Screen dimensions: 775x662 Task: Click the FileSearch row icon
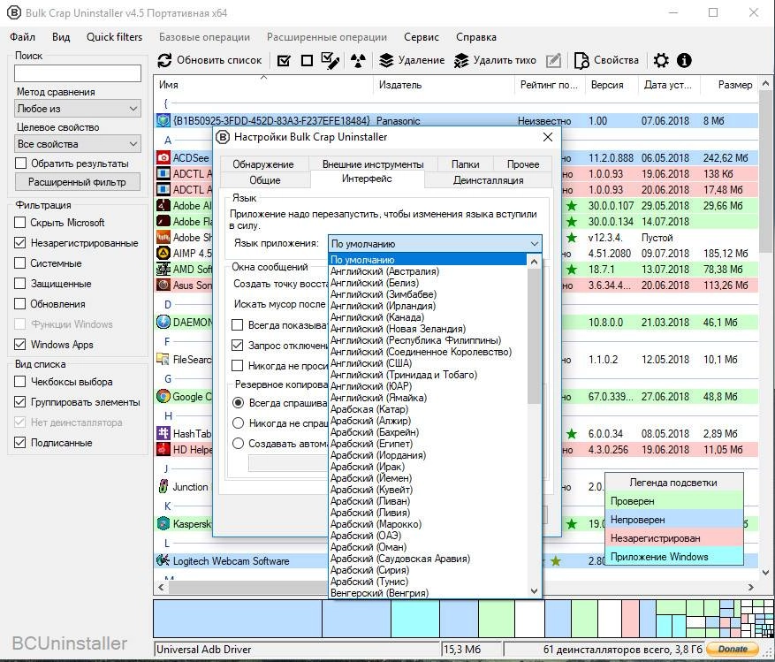coord(163,360)
